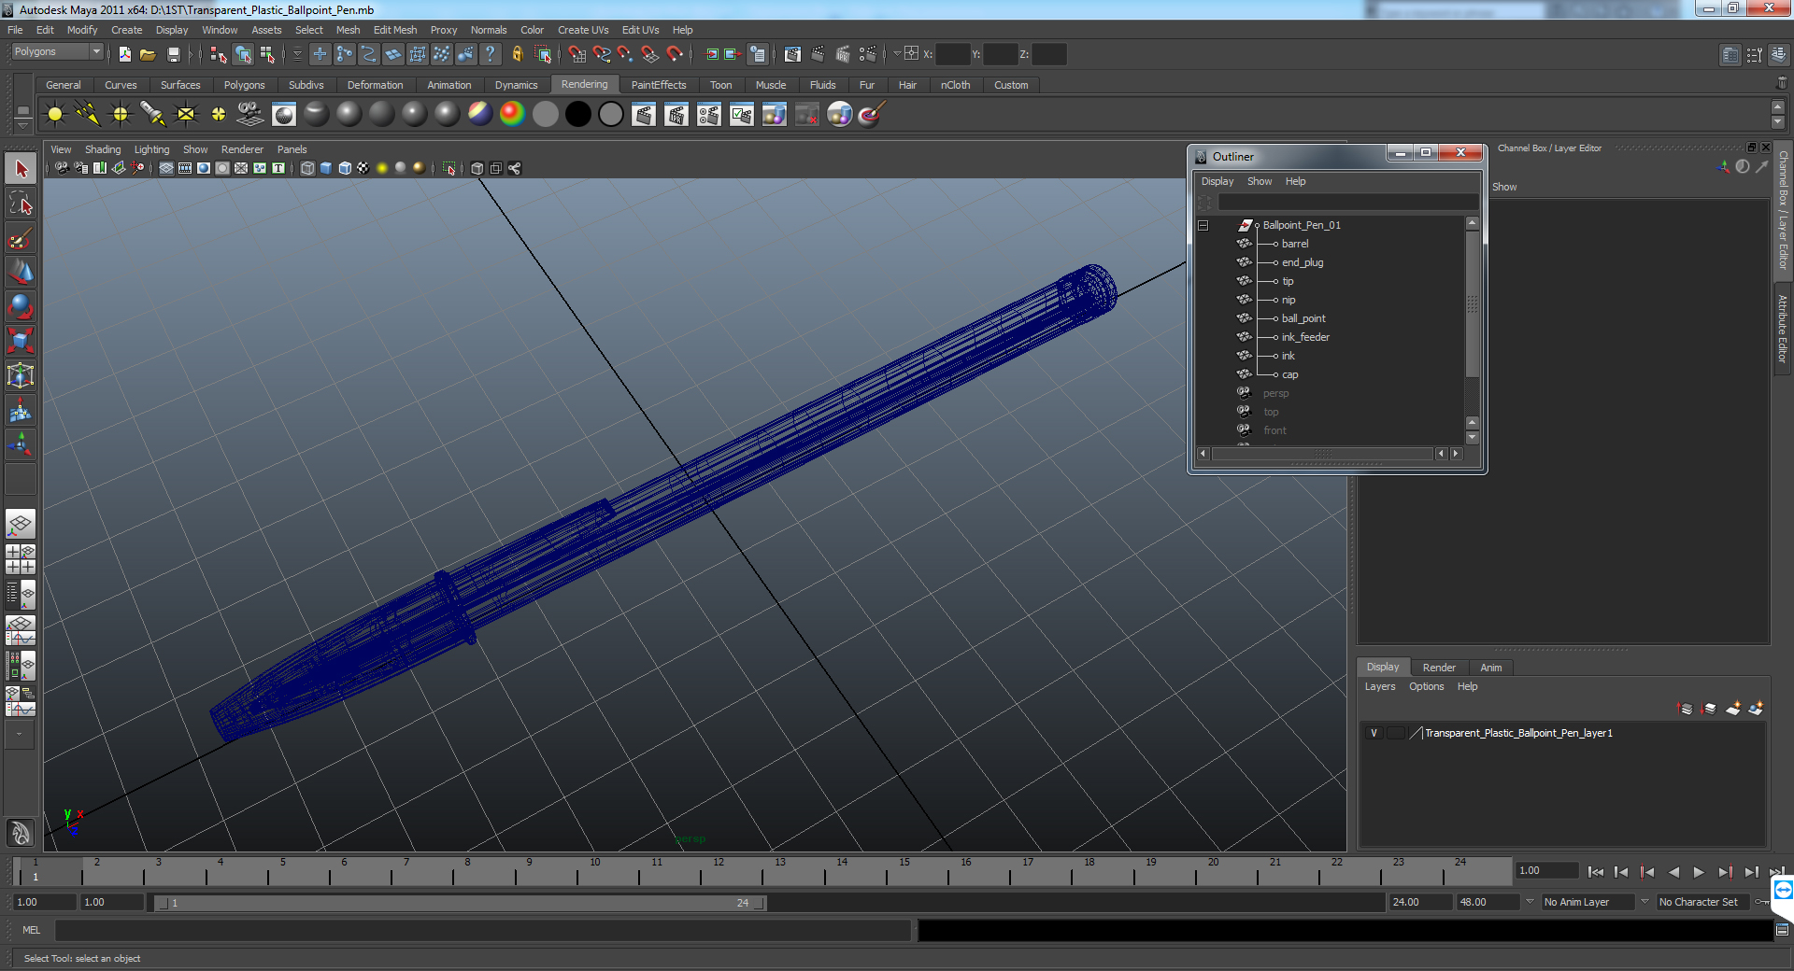Switch to the Animation shelf tab
This screenshot has height=971, width=1794.
click(448, 85)
